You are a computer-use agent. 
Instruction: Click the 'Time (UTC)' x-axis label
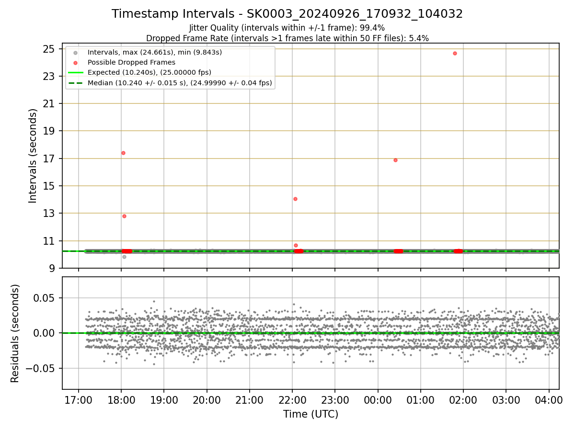(310, 414)
